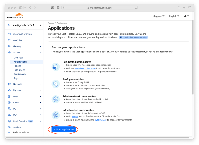Follow the WARP client link
Image resolution: width=199 pixels, height=145 pixels.
click(x=101, y=120)
